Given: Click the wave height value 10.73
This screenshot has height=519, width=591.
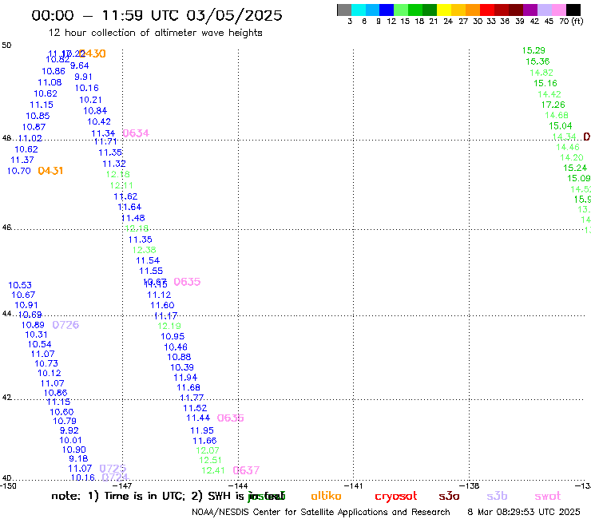Looking at the screenshot, I should 46,364.
